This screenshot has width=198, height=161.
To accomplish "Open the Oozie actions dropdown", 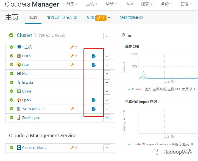I will click(107, 91).
